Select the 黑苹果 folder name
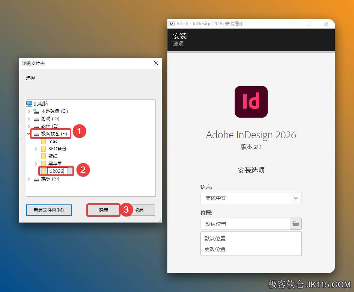 (55, 163)
